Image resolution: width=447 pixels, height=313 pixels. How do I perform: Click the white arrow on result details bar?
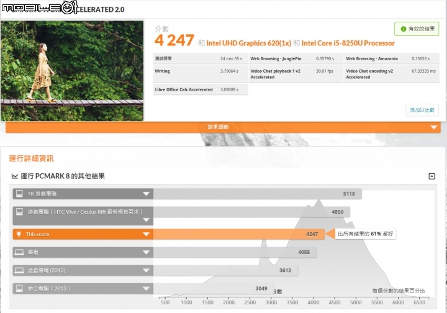pos(433,127)
